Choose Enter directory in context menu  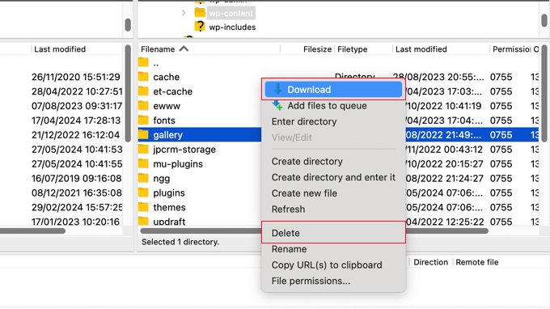pos(304,121)
